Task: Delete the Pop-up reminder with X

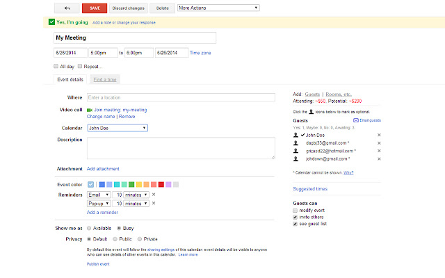Action: click(x=154, y=204)
